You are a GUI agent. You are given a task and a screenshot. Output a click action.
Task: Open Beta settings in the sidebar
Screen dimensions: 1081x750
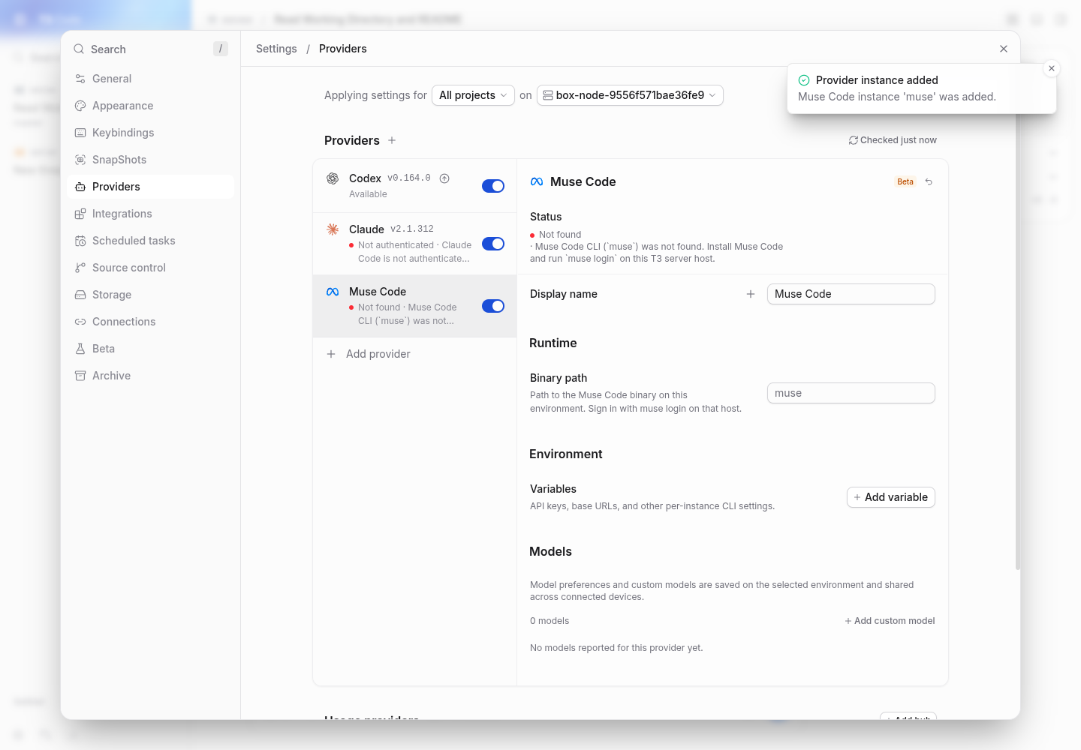click(x=150, y=349)
